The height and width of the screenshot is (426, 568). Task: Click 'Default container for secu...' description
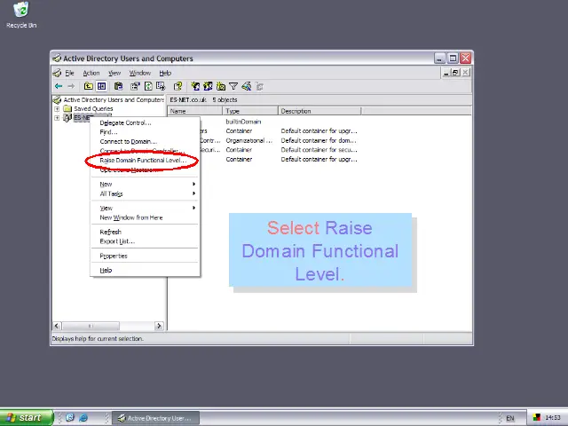point(319,150)
